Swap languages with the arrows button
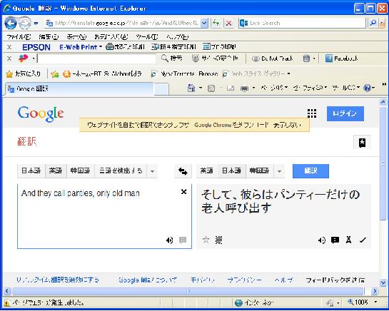 [183, 171]
